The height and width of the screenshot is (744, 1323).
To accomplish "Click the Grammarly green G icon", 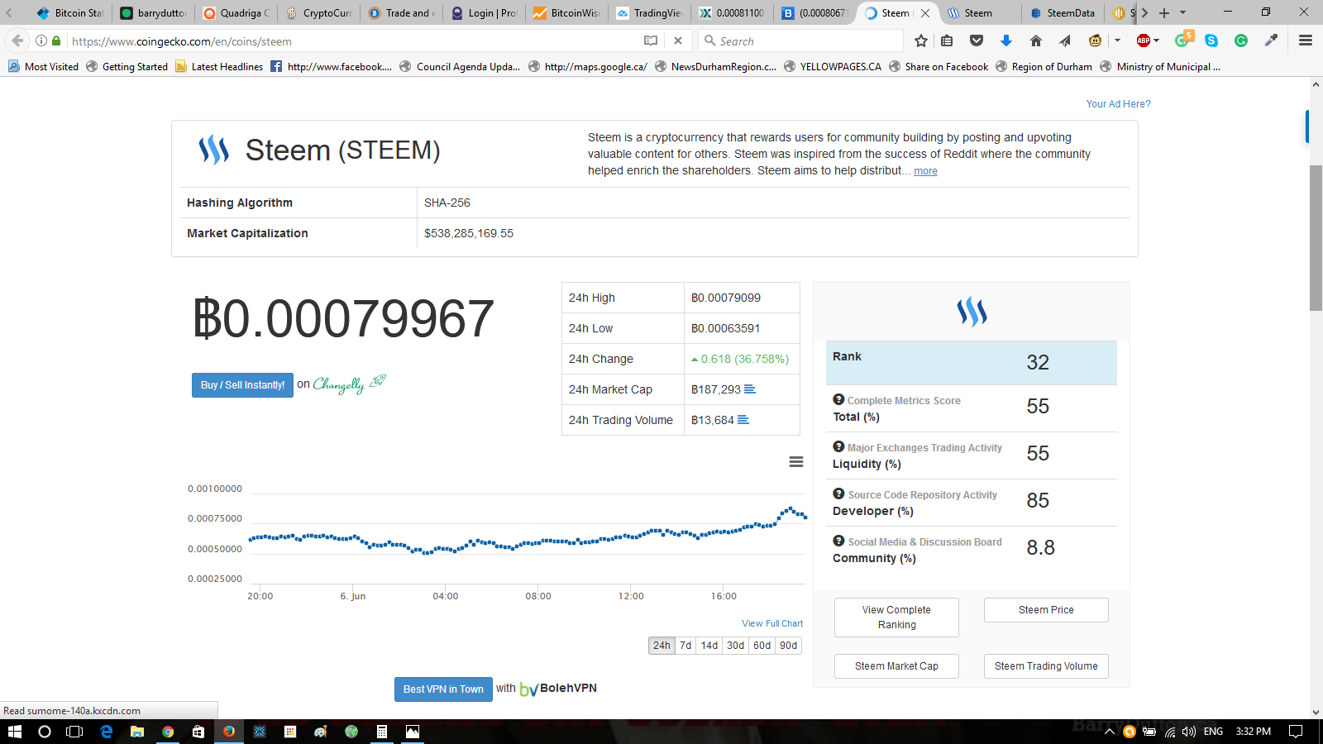I will 1241,41.
